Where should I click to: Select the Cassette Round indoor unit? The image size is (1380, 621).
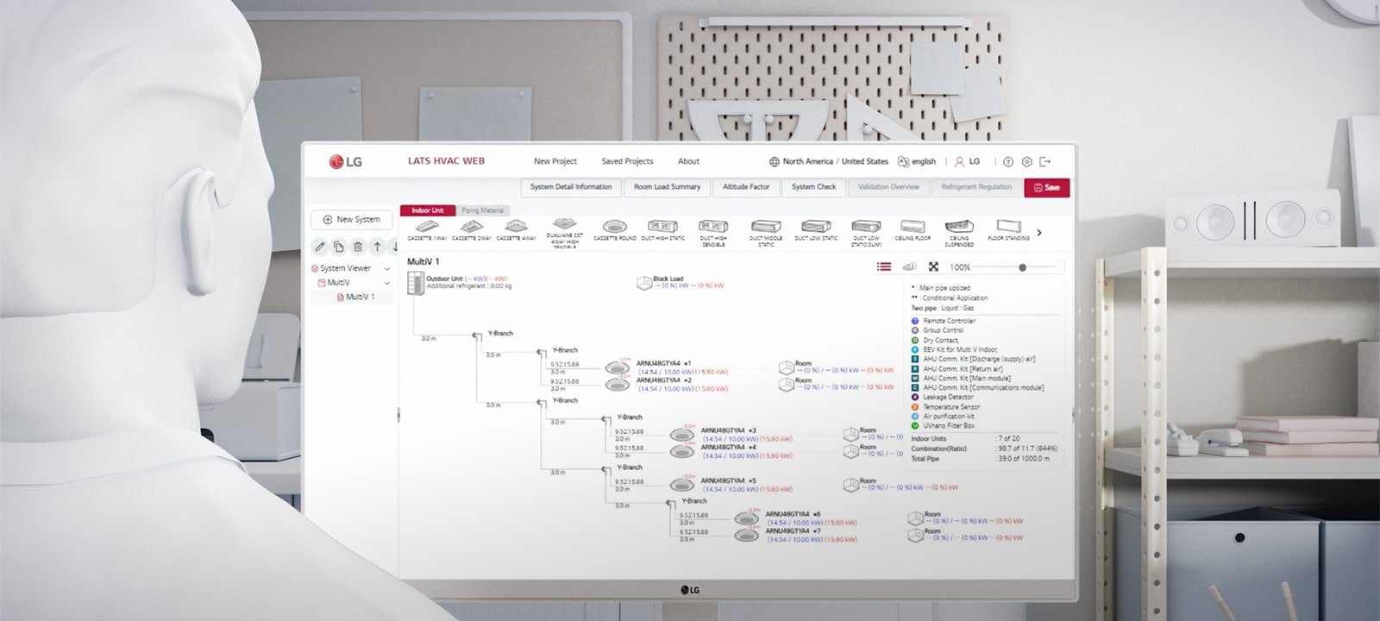point(614,227)
